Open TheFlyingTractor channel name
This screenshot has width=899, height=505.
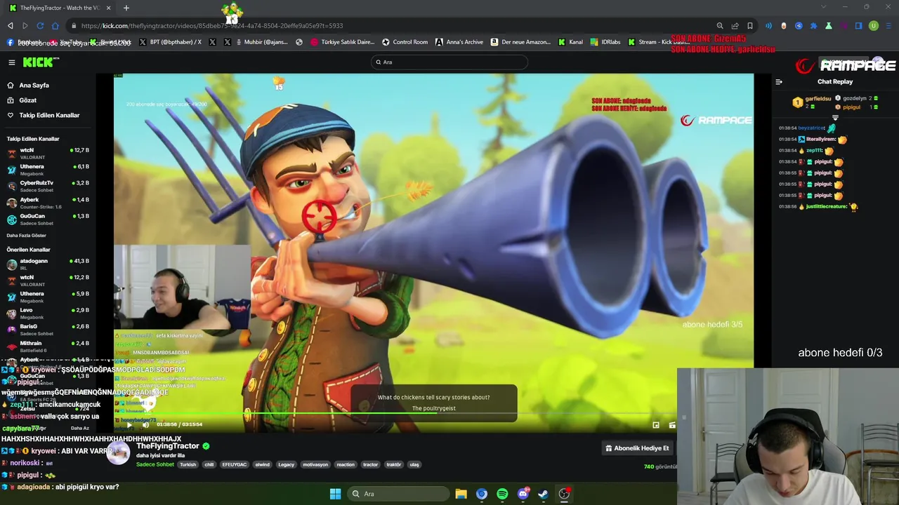pyautogui.click(x=167, y=446)
